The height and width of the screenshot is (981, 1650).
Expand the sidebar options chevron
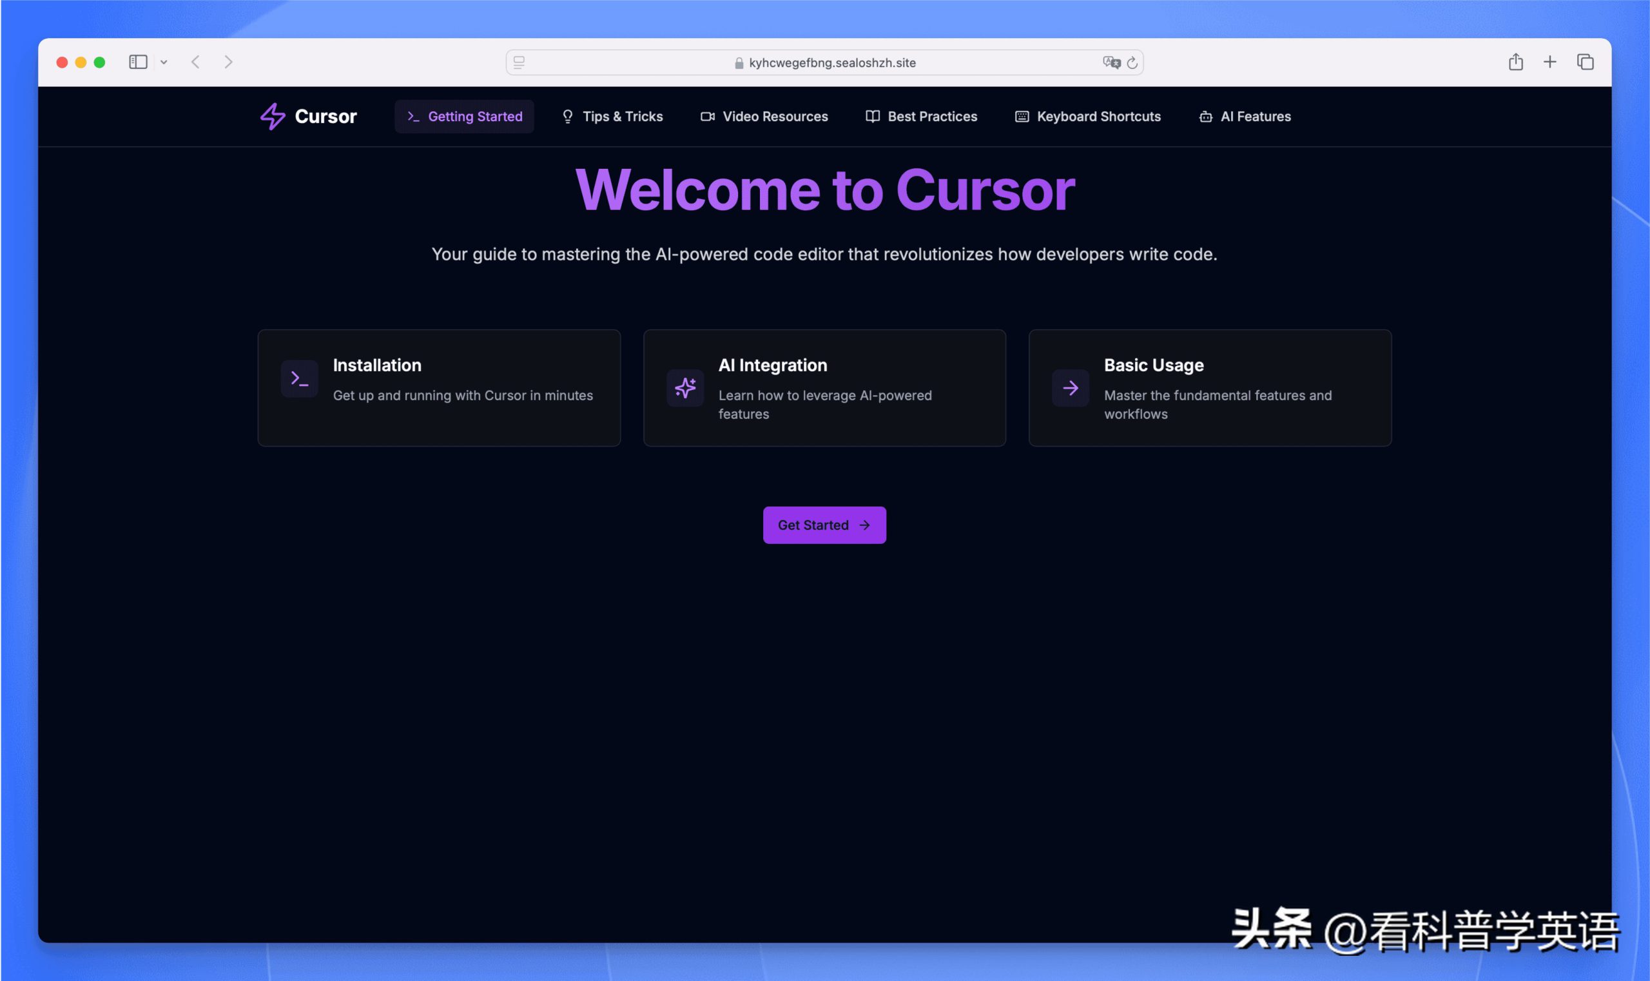(x=164, y=61)
